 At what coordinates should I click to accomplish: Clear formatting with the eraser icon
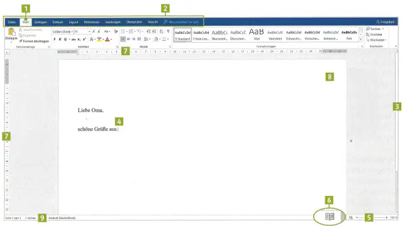(116, 31)
